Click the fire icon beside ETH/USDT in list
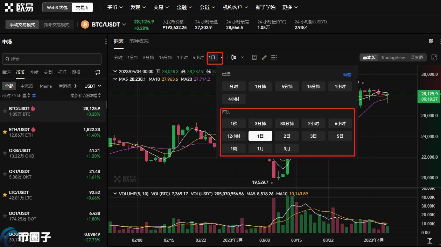This screenshot has height=247, width=441. (x=33, y=129)
